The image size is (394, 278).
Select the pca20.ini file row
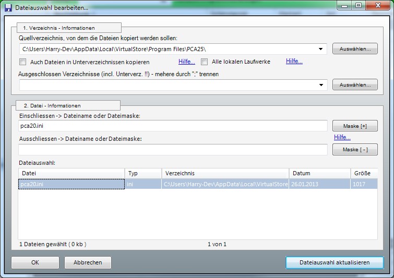coord(71,184)
